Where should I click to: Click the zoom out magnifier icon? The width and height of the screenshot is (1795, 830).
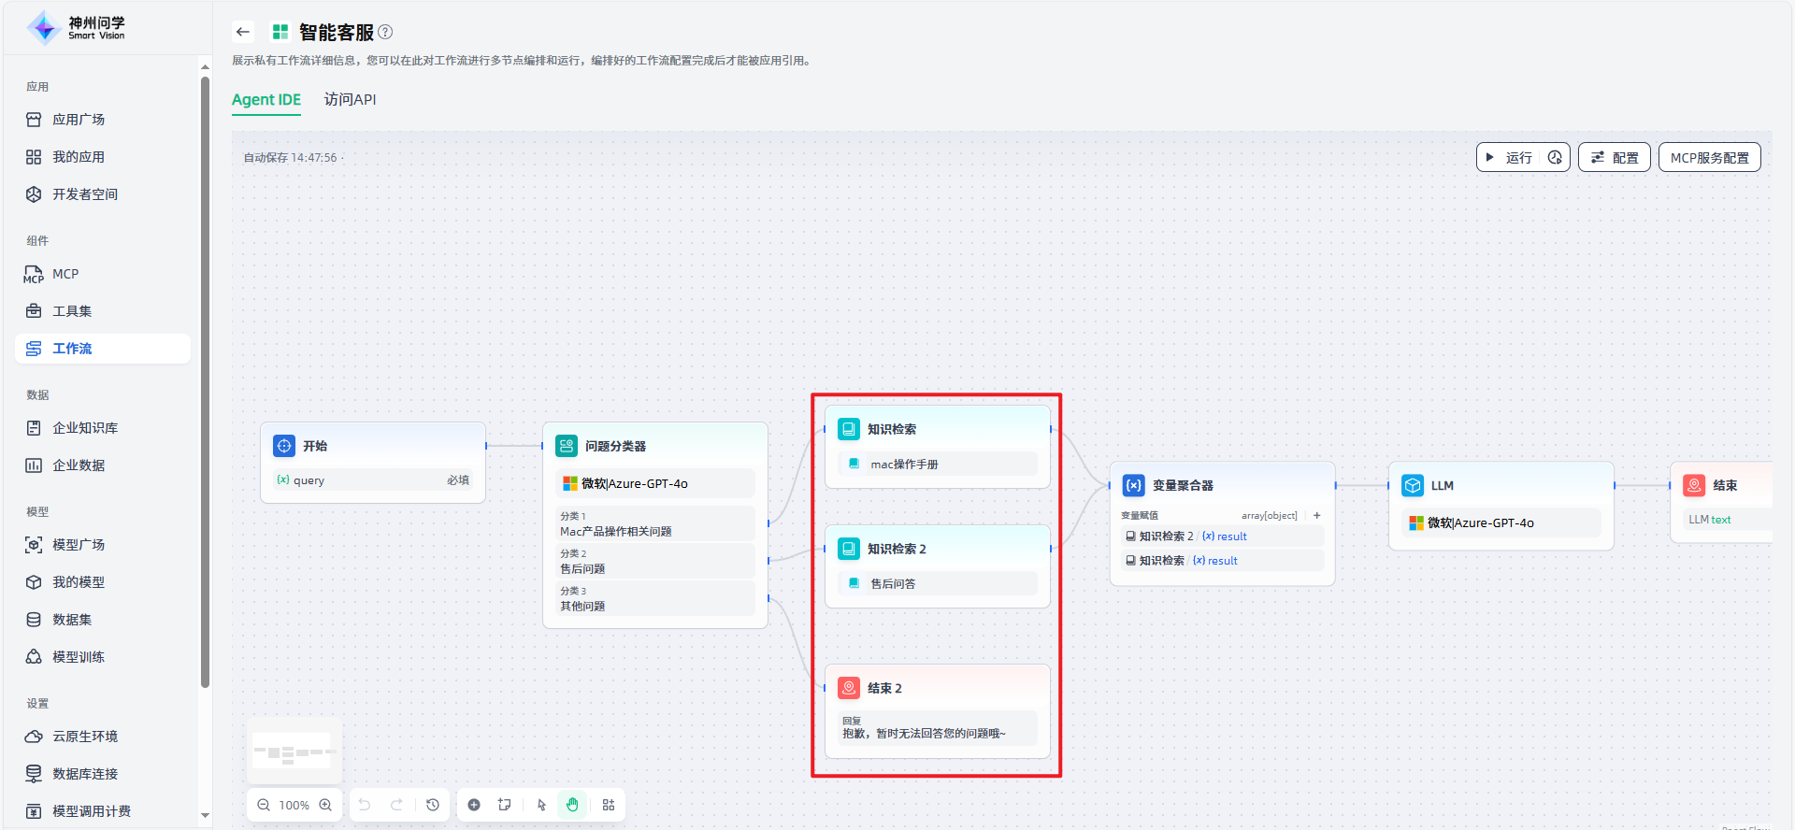click(x=264, y=805)
